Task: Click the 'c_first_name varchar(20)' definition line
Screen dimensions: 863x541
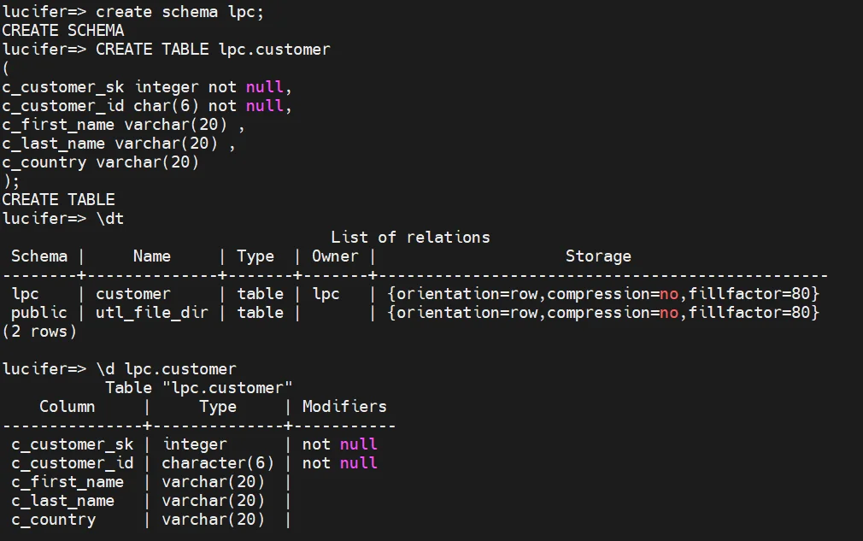Action: [123, 125]
